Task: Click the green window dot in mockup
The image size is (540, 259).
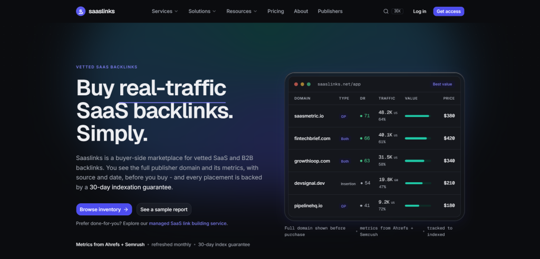Action: tap(309, 84)
